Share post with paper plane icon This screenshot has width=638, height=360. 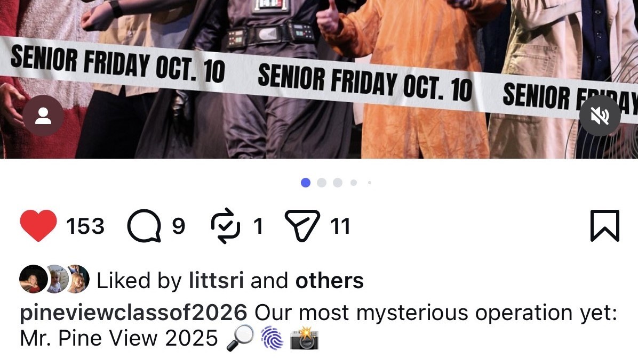pyautogui.click(x=302, y=225)
